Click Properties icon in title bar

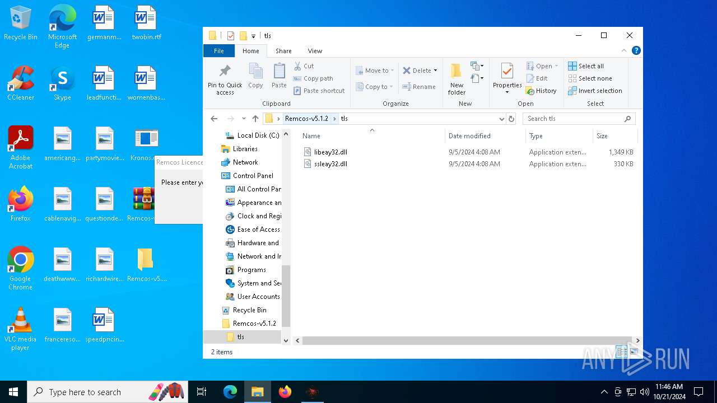(230, 36)
